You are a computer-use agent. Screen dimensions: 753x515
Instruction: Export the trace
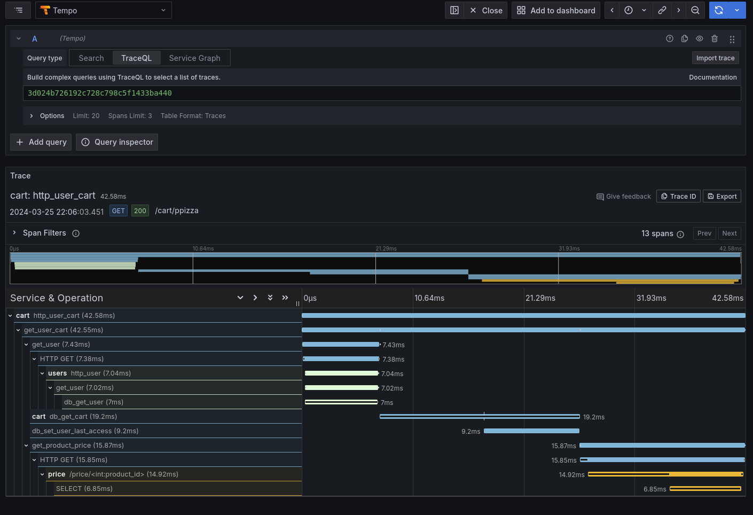722,197
